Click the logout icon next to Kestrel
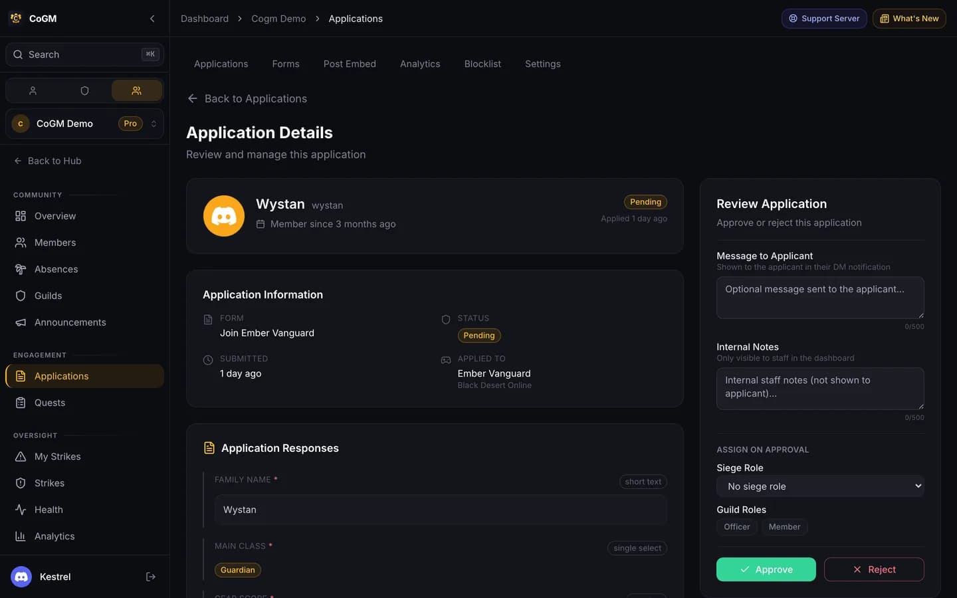 151,577
